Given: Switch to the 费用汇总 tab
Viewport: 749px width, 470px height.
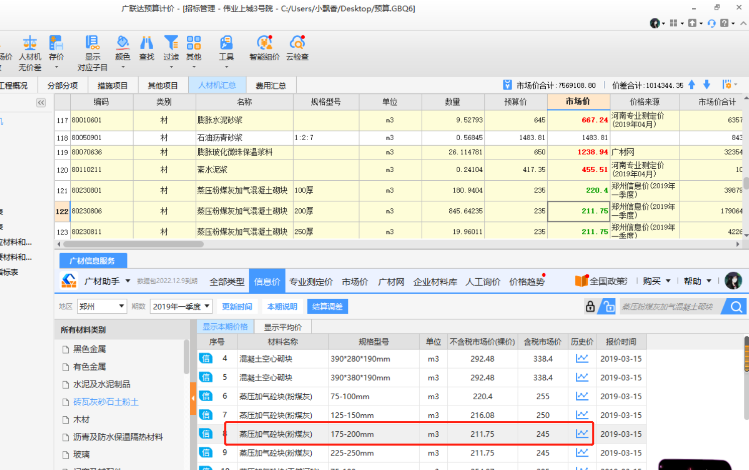Looking at the screenshot, I should click(x=271, y=85).
